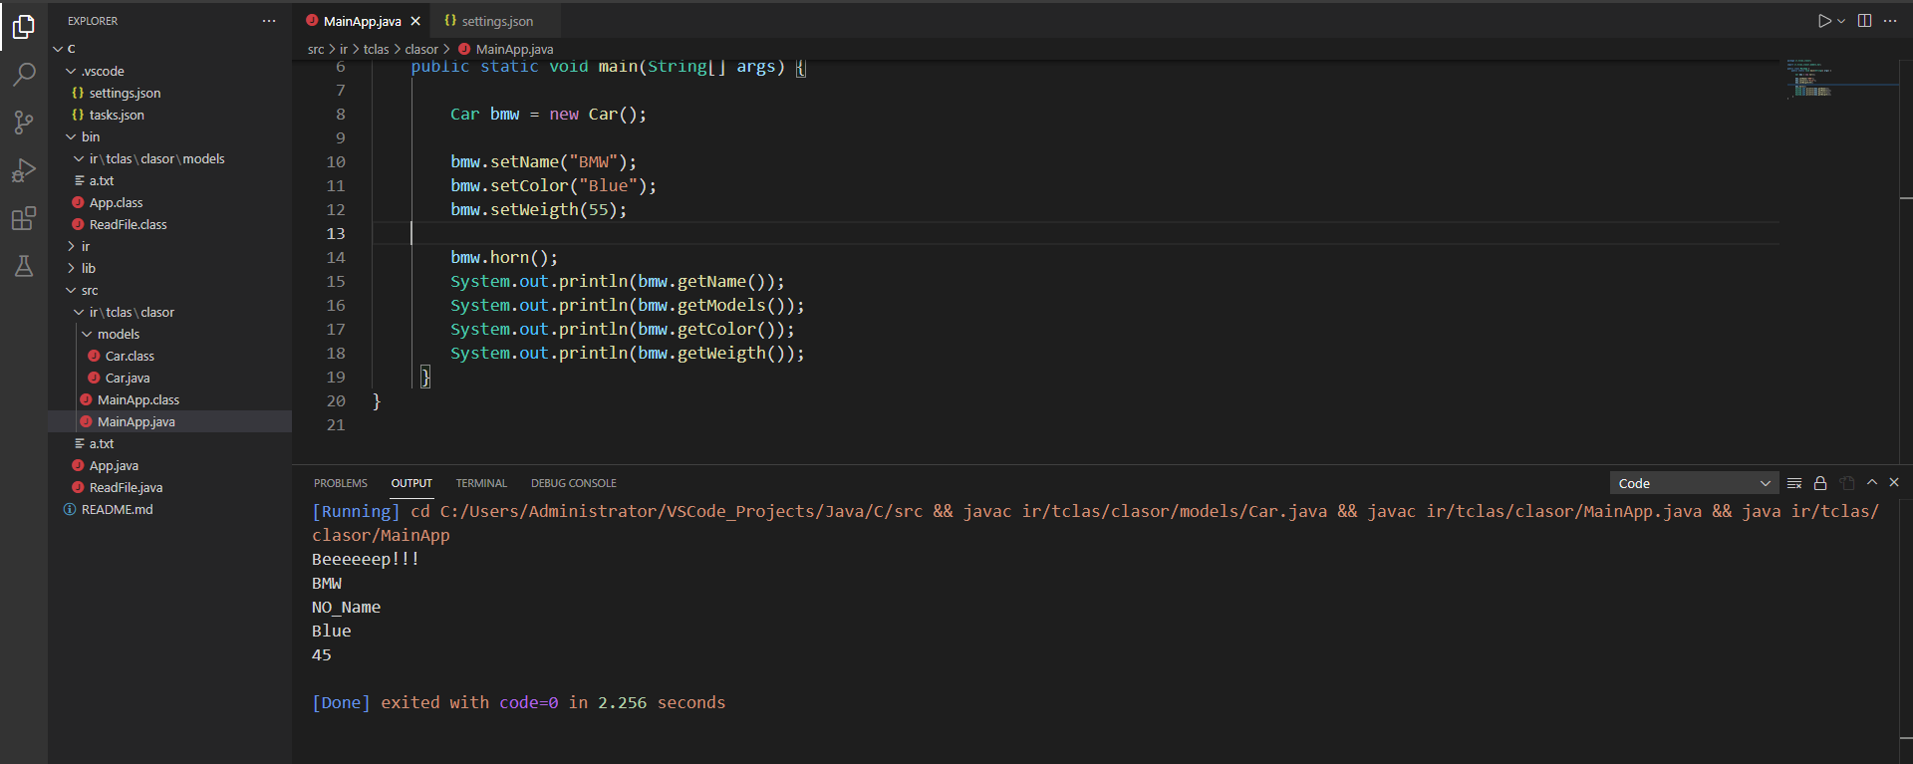The height and width of the screenshot is (764, 1913).
Task: Close the bottom panel
Action: [1894, 483]
